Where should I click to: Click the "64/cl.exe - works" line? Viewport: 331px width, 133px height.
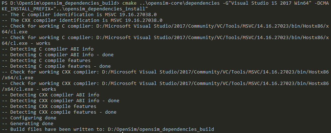[x=26, y=43]
